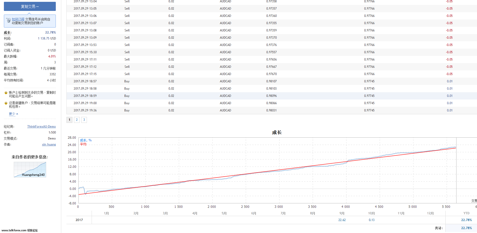Click the YTD 22.78% value in 2017 row
This screenshot has width=477, height=233.
[x=467, y=220]
